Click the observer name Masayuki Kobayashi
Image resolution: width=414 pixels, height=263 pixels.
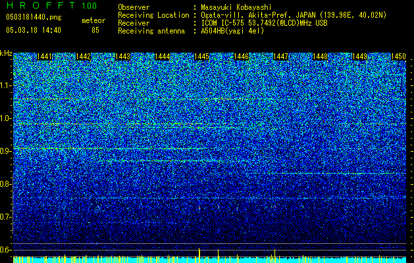click(236, 7)
